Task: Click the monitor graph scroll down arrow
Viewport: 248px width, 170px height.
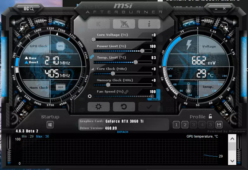Action: click(x=232, y=161)
